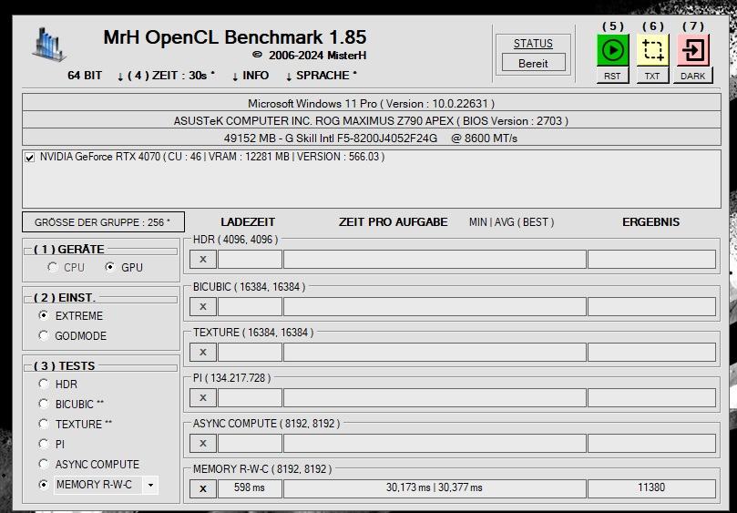Click the MrH benchmark logo icon
Viewport: 737px width, 513px height.
(x=49, y=45)
